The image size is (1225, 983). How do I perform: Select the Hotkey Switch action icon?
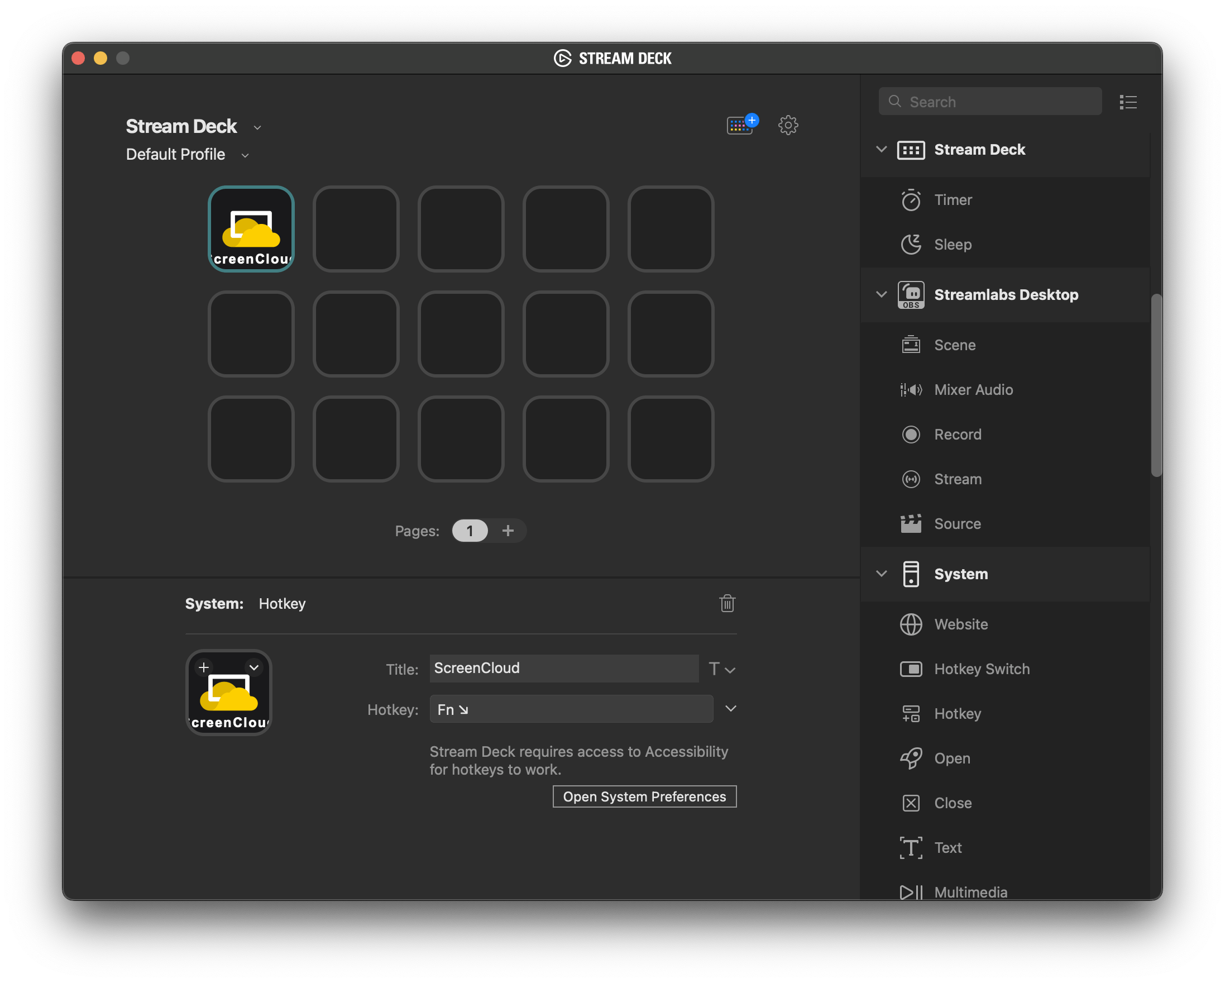[x=911, y=669]
